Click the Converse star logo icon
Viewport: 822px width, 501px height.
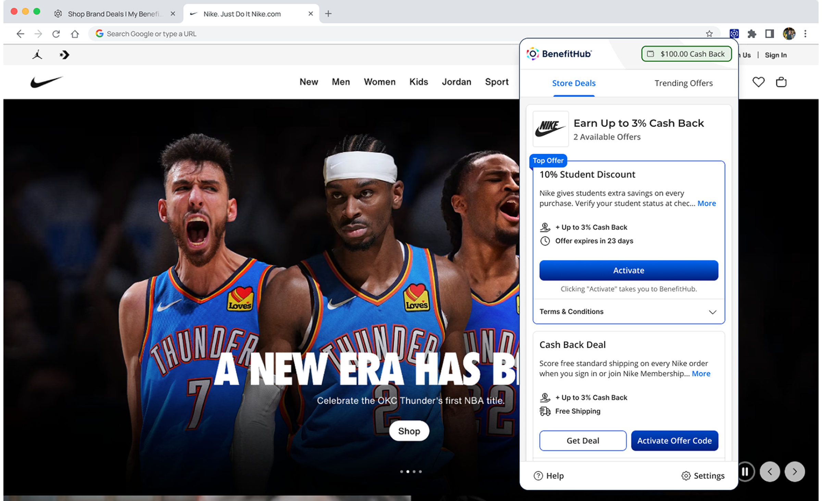64,55
